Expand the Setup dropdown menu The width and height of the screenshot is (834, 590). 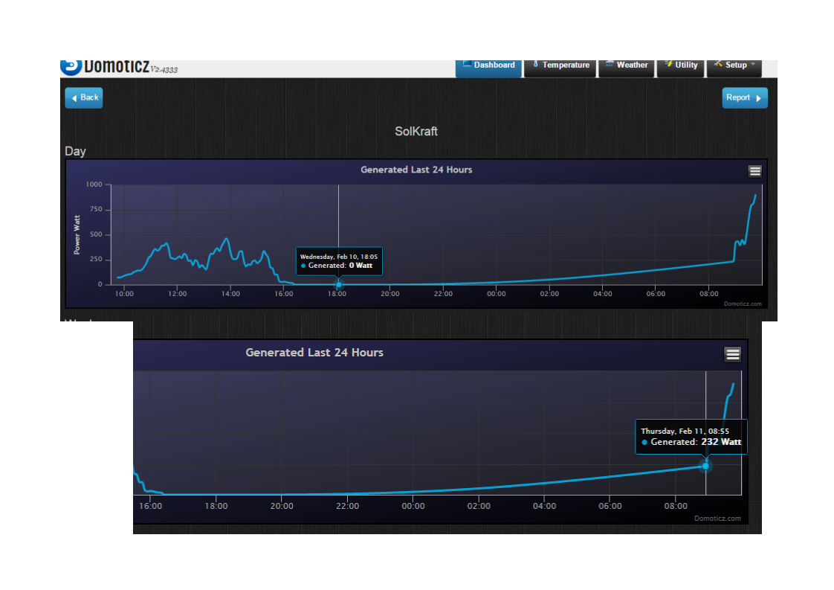click(734, 68)
